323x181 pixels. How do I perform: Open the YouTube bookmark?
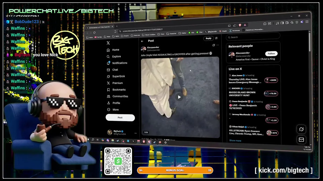(98, 37)
